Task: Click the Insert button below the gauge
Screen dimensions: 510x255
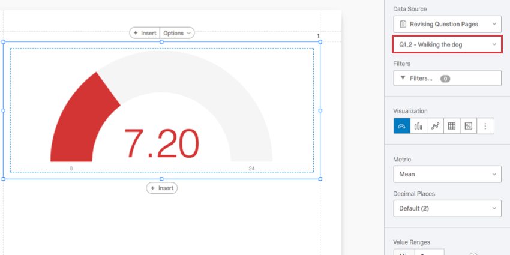Action: (161, 188)
